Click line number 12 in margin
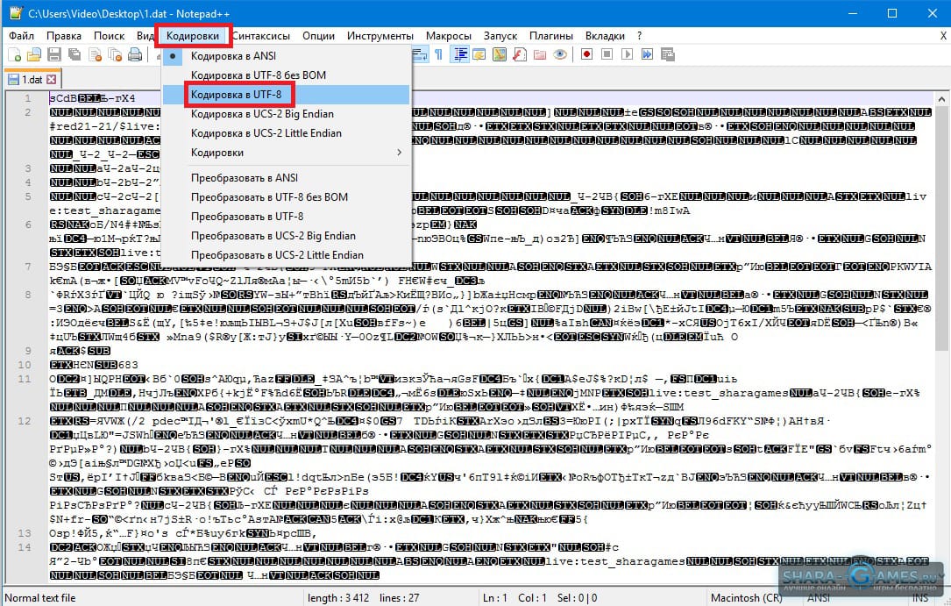This screenshot has width=951, height=606. tap(25, 421)
